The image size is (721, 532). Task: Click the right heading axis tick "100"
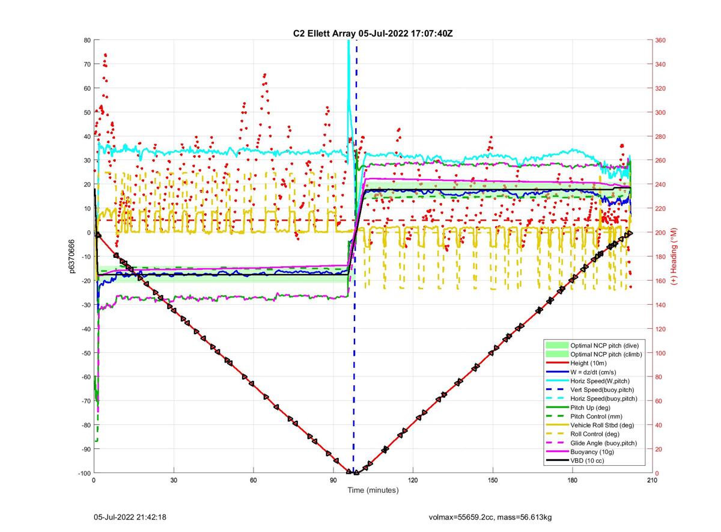pyautogui.click(x=660, y=353)
